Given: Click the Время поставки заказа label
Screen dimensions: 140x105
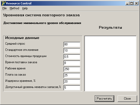Looking at the screenshot, I should click(x=21, y=62).
